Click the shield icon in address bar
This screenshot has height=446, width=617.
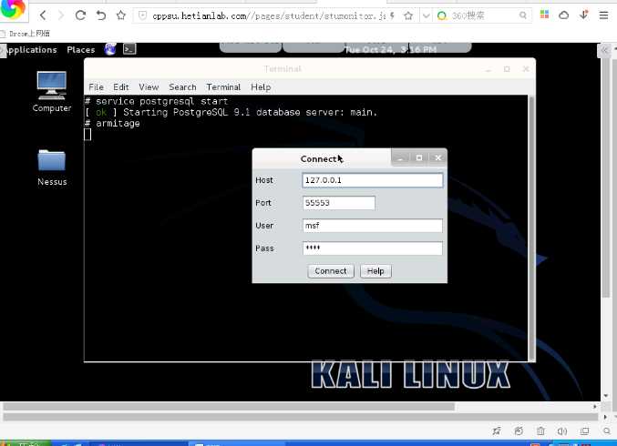142,15
